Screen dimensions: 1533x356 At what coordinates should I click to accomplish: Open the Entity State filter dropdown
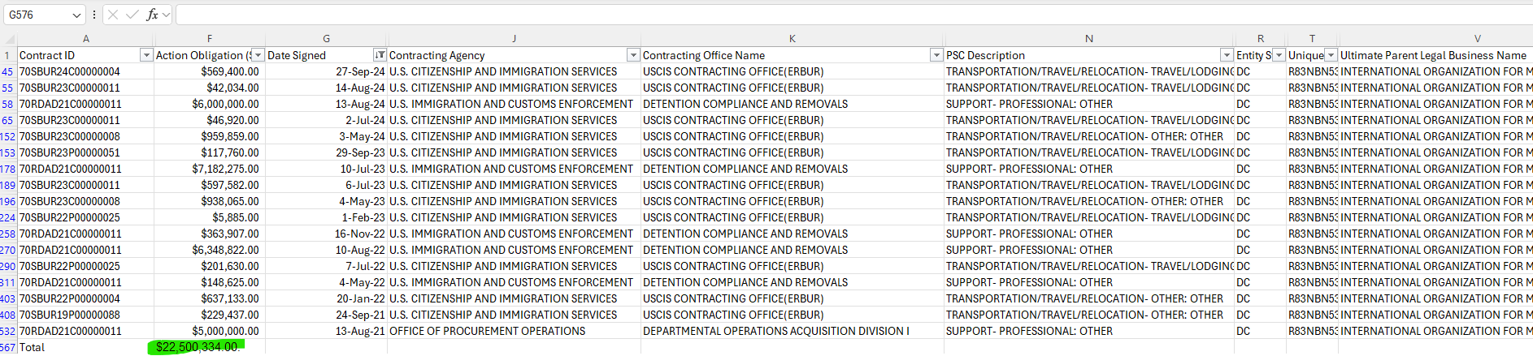1279,55
